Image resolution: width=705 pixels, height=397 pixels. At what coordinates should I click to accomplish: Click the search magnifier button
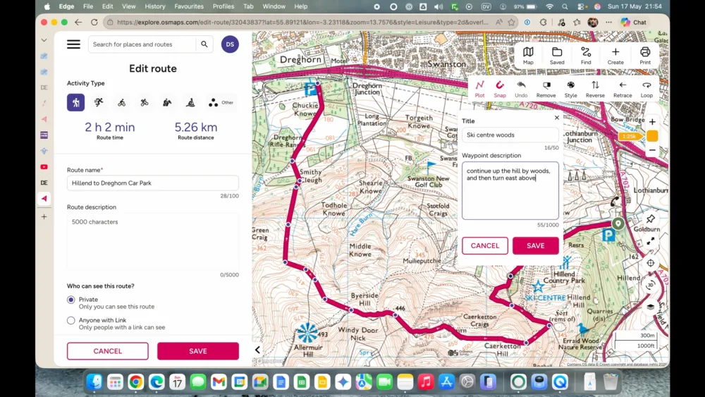tap(204, 44)
